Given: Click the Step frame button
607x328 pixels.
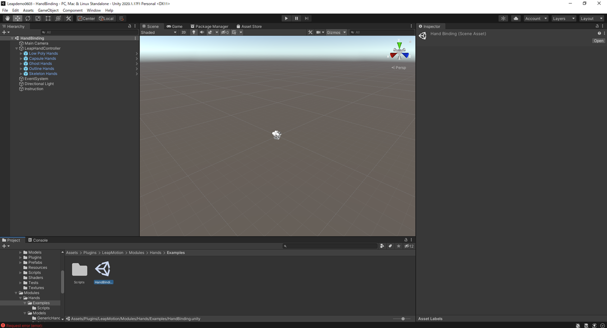Looking at the screenshot, I should [307, 19].
